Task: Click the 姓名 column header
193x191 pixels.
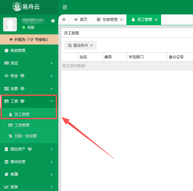Action: tap(83, 57)
